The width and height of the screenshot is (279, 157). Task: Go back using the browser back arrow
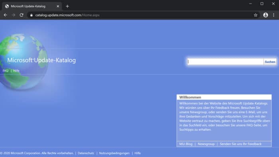5,15
